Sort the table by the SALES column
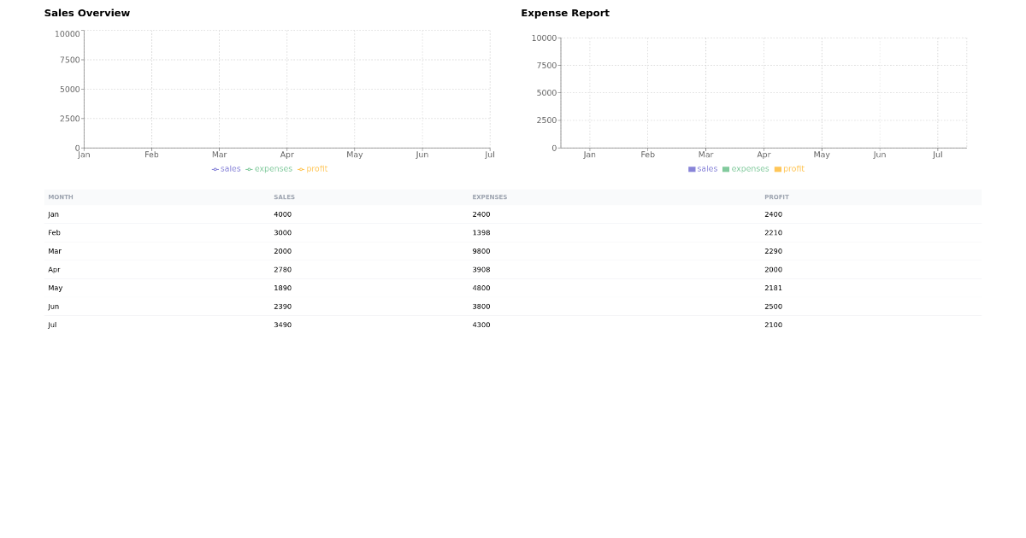The height and width of the screenshot is (538, 1026). point(284,196)
